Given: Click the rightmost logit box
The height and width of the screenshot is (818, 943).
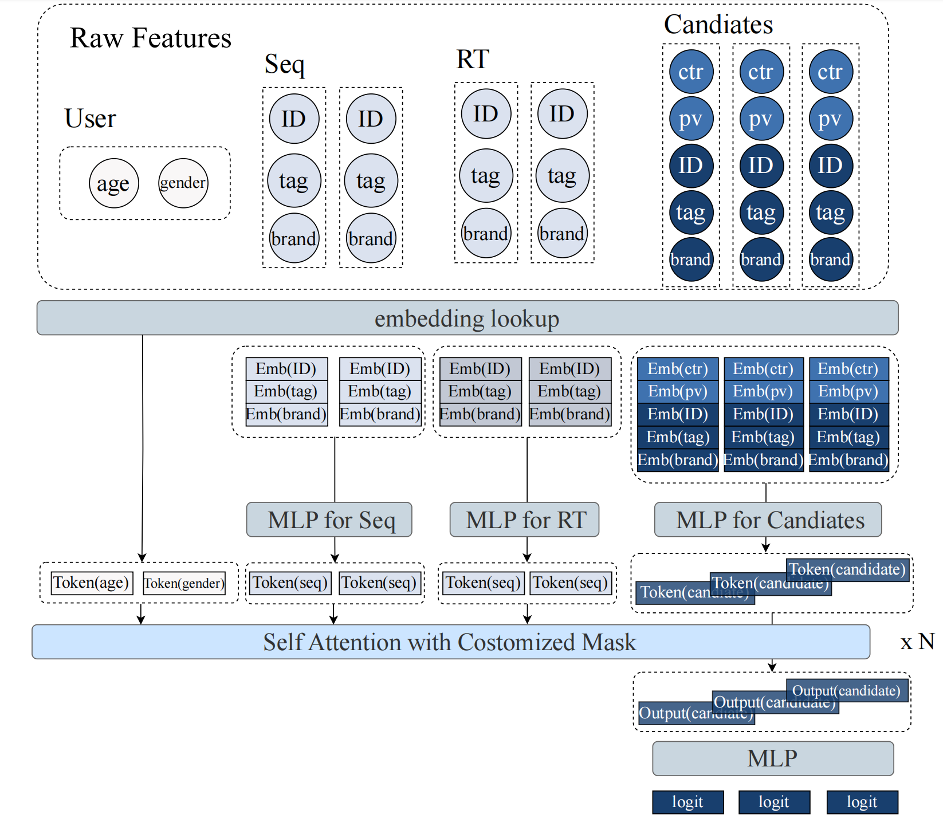Looking at the screenshot, I should [x=862, y=802].
